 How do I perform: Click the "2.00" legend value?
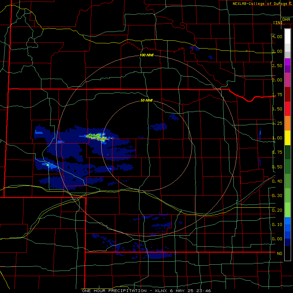[x=277, y=80]
